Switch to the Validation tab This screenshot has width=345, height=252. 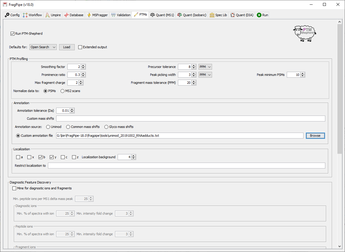point(121,15)
